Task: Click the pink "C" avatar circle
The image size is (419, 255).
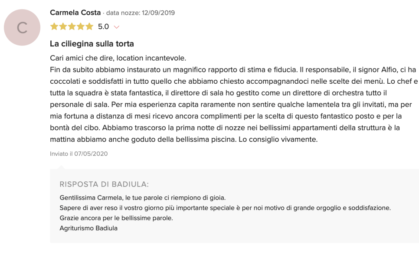Action: click(x=22, y=27)
